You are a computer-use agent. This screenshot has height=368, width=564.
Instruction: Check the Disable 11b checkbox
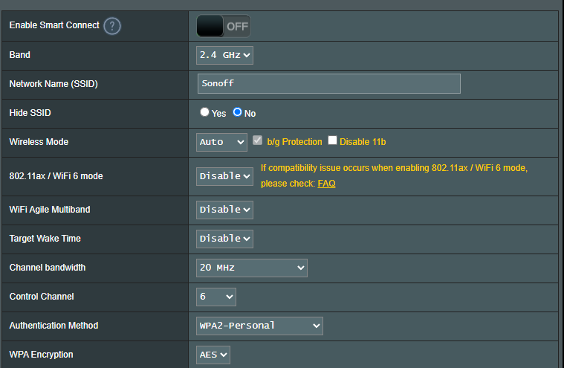(x=332, y=141)
